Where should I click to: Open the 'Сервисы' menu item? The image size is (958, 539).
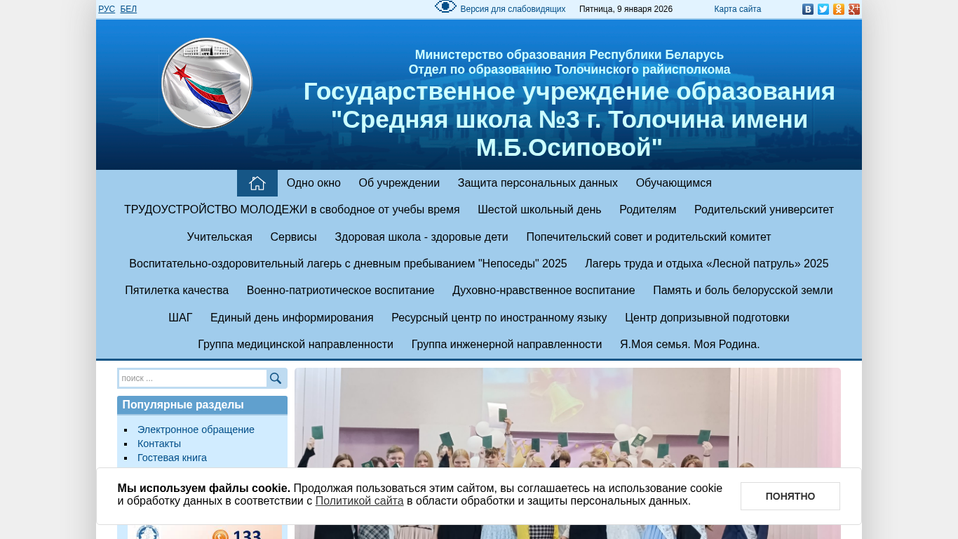(293, 237)
